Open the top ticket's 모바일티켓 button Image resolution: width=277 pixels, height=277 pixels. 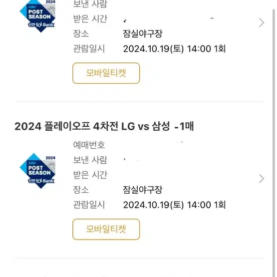click(106, 73)
